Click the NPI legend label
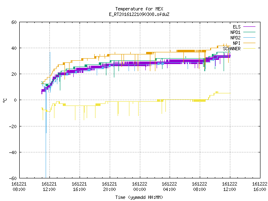268x201 pixels. [237, 43]
